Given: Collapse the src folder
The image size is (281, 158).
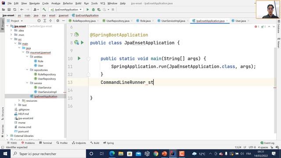Looking at the screenshot, I should (x=11, y=39).
